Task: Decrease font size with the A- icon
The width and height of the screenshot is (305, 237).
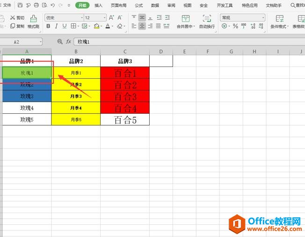Action: (120, 18)
